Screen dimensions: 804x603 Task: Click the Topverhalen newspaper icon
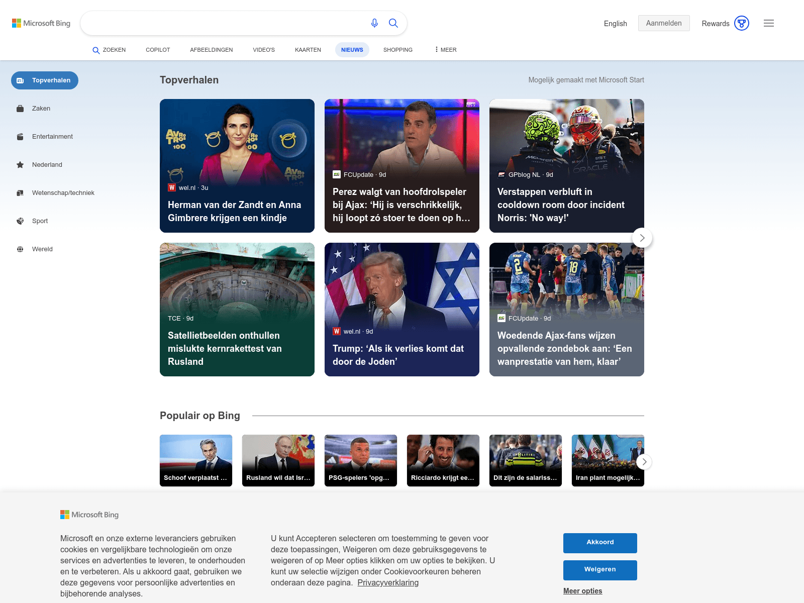pyautogui.click(x=20, y=80)
